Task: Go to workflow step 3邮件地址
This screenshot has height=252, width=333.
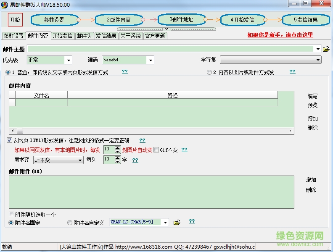Action: [x=182, y=19]
